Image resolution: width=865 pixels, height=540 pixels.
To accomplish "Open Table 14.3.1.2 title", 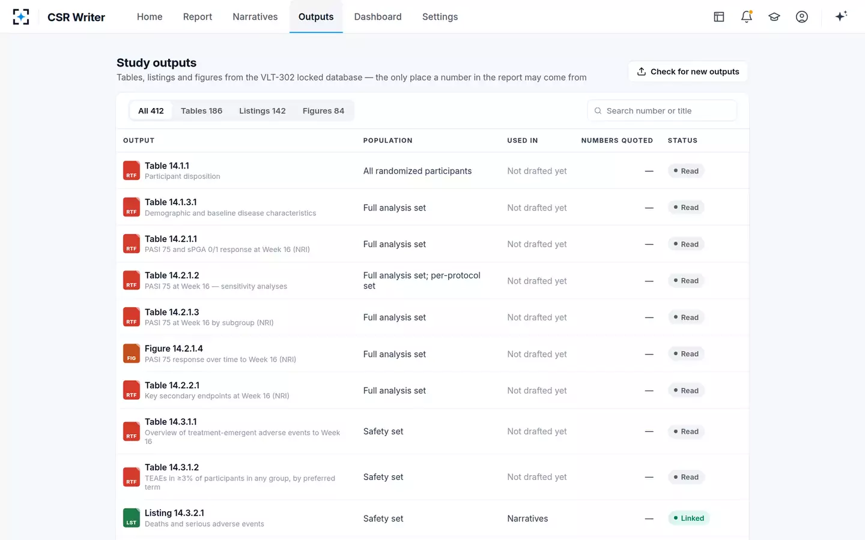I will point(172,467).
